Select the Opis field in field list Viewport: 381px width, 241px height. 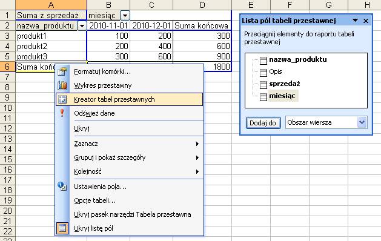point(276,71)
